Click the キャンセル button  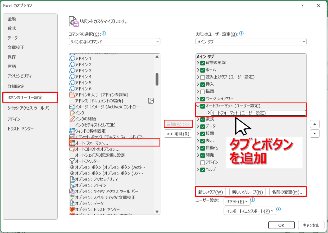(x=311, y=225)
